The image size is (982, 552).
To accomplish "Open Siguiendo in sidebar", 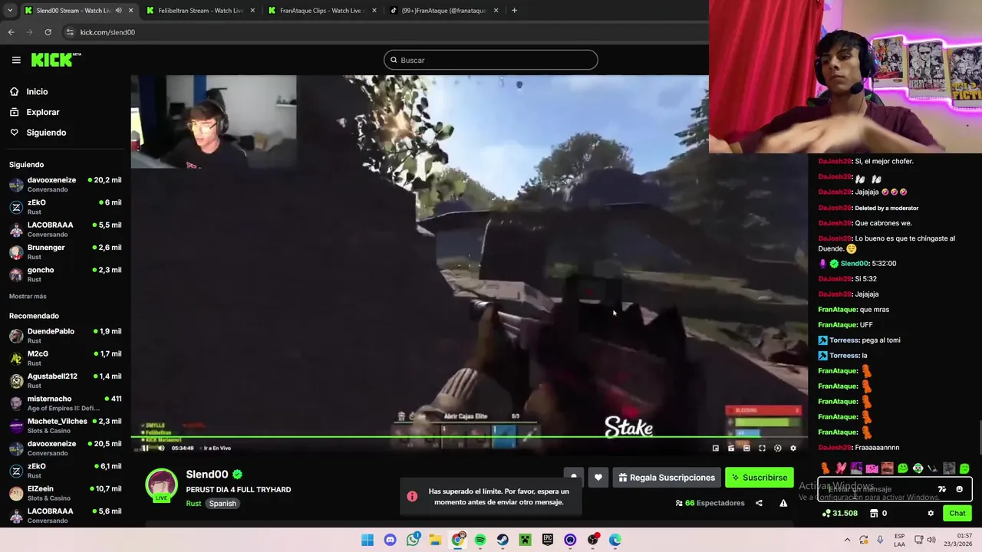I will 46,133.
